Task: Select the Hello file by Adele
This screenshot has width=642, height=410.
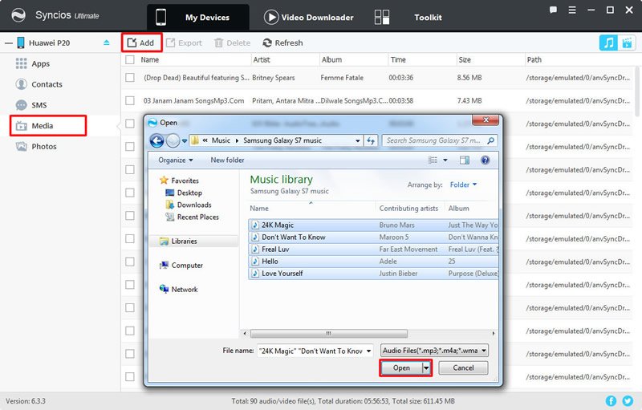Action: (x=373, y=261)
